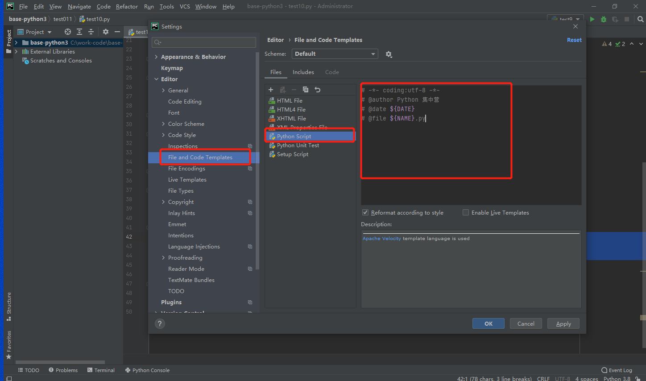Open Plugins settings page
This screenshot has width=646, height=381.
point(171,302)
